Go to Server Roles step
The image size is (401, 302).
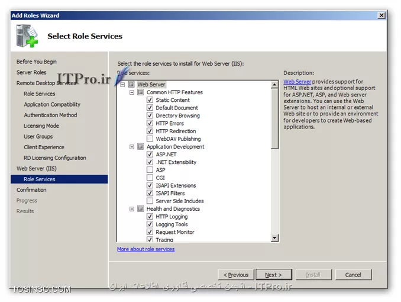(31, 72)
